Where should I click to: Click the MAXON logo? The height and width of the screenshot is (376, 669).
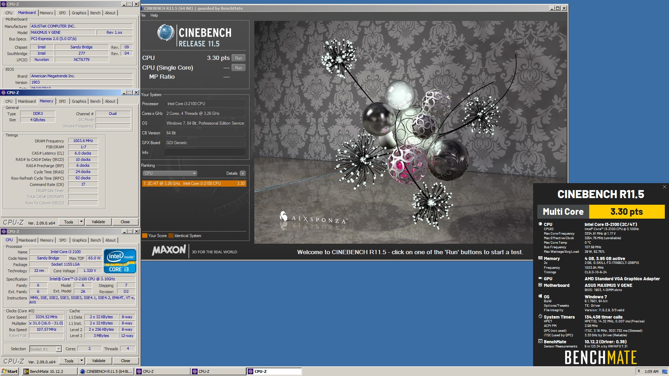[x=169, y=250]
